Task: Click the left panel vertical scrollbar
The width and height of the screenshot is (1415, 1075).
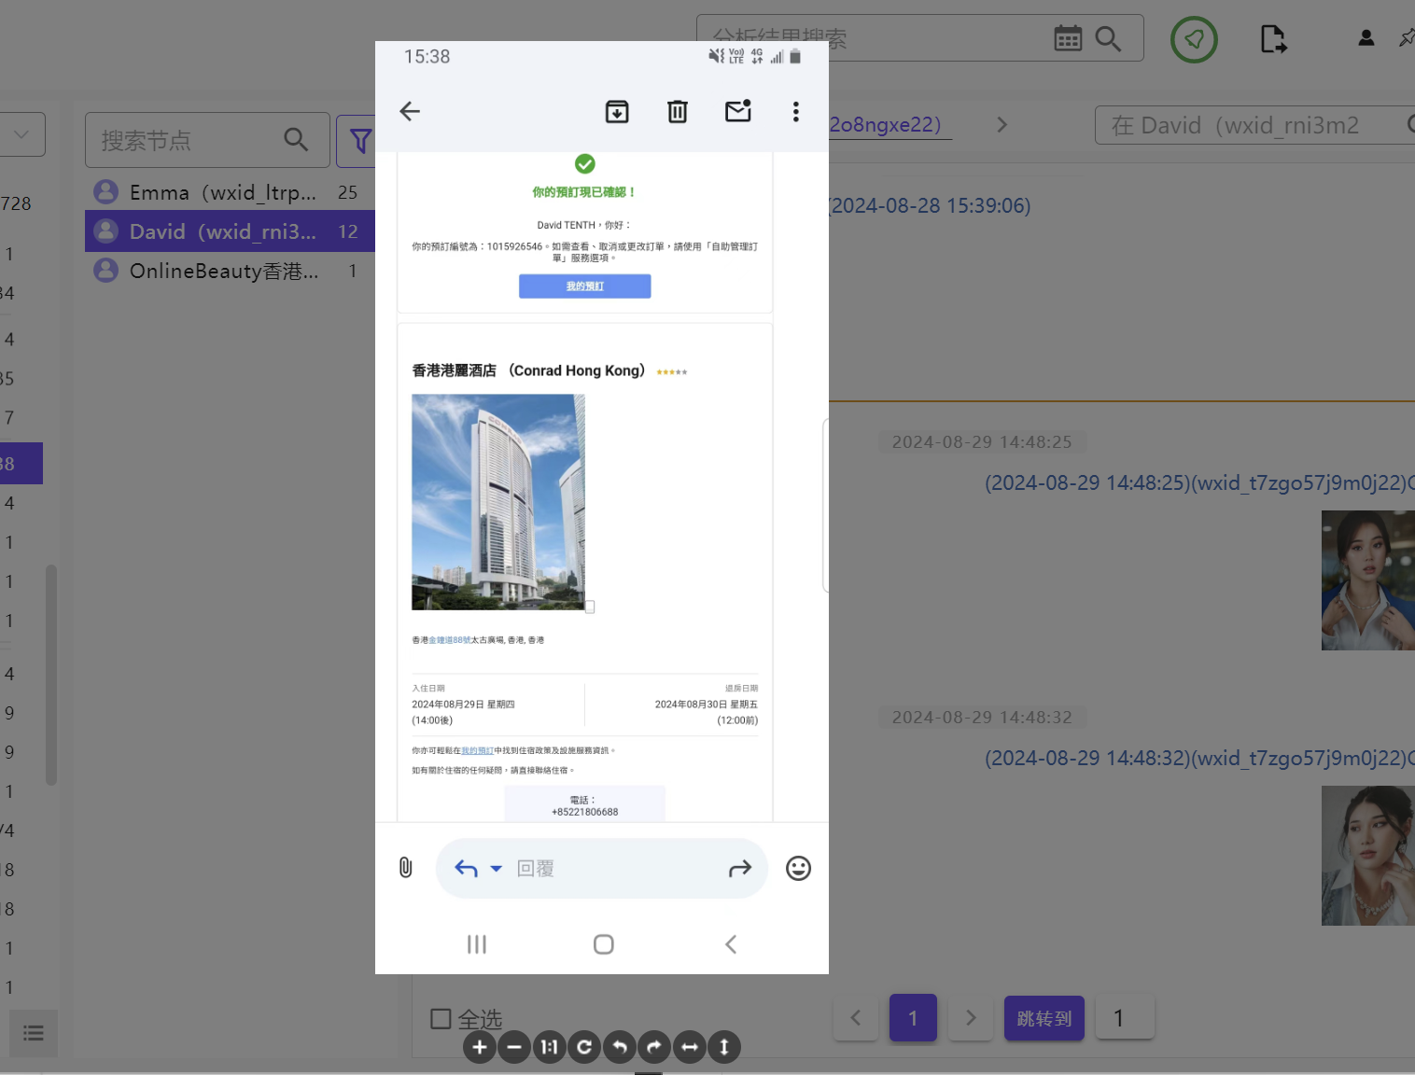Action: (x=51, y=675)
